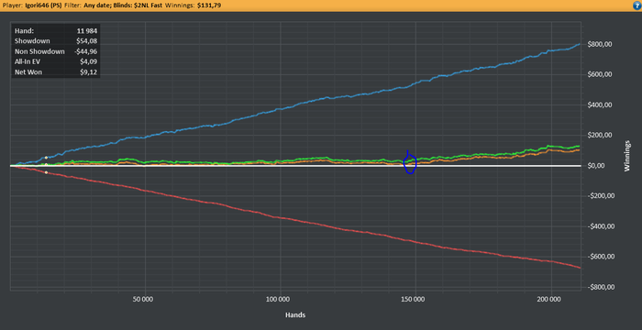
Task: Click the Net Won label in the legend
Action: pyautogui.click(x=28, y=72)
